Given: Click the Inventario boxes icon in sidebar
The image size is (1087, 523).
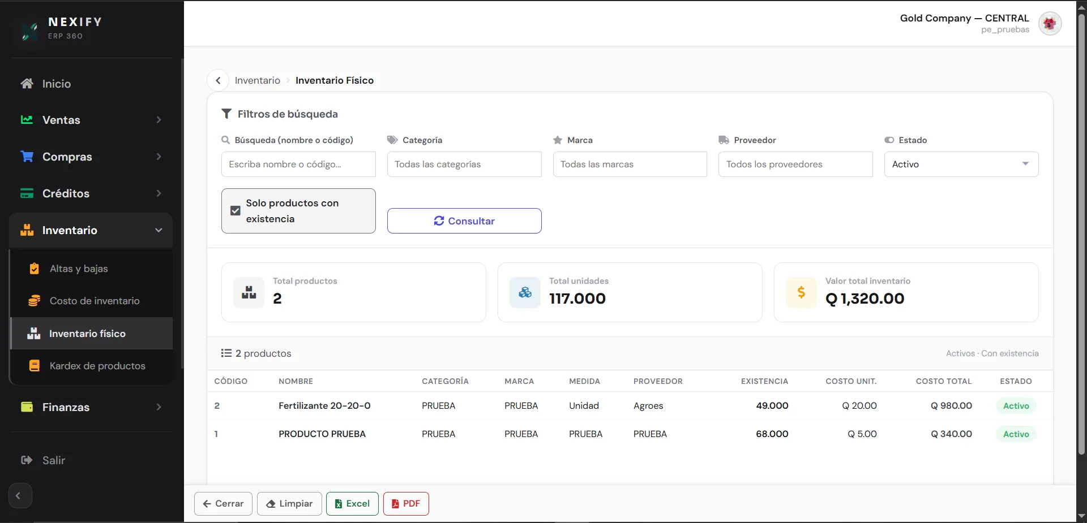Looking at the screenshot, I should 27,230.
